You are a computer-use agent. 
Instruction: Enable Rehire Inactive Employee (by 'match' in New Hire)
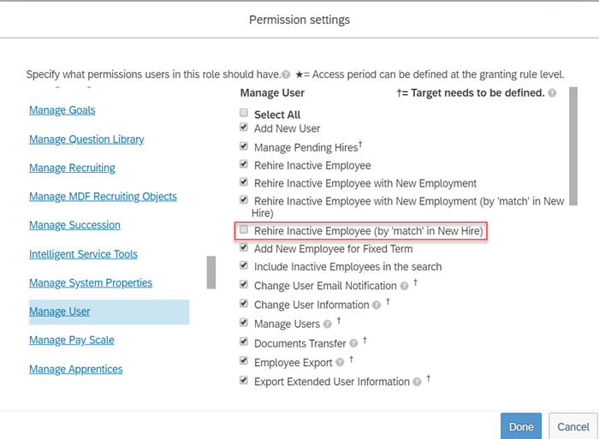[x=244, y=229]
